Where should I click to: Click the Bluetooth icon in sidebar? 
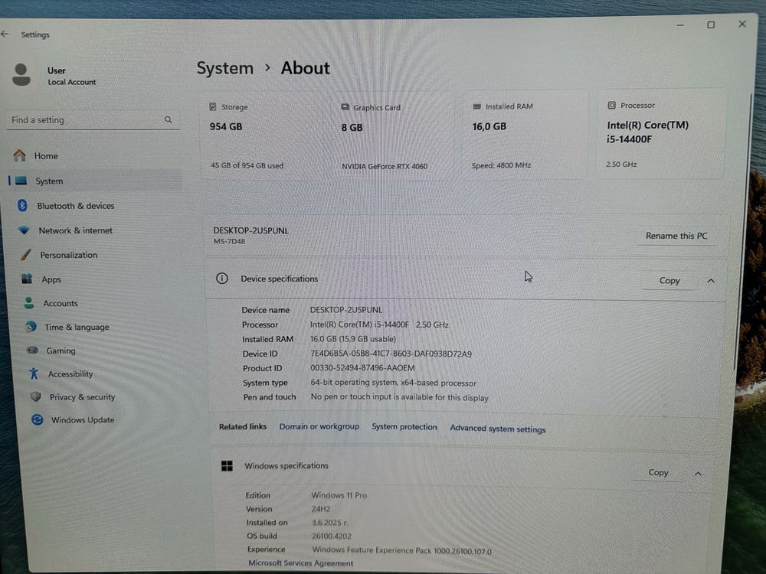click(22, 205)
